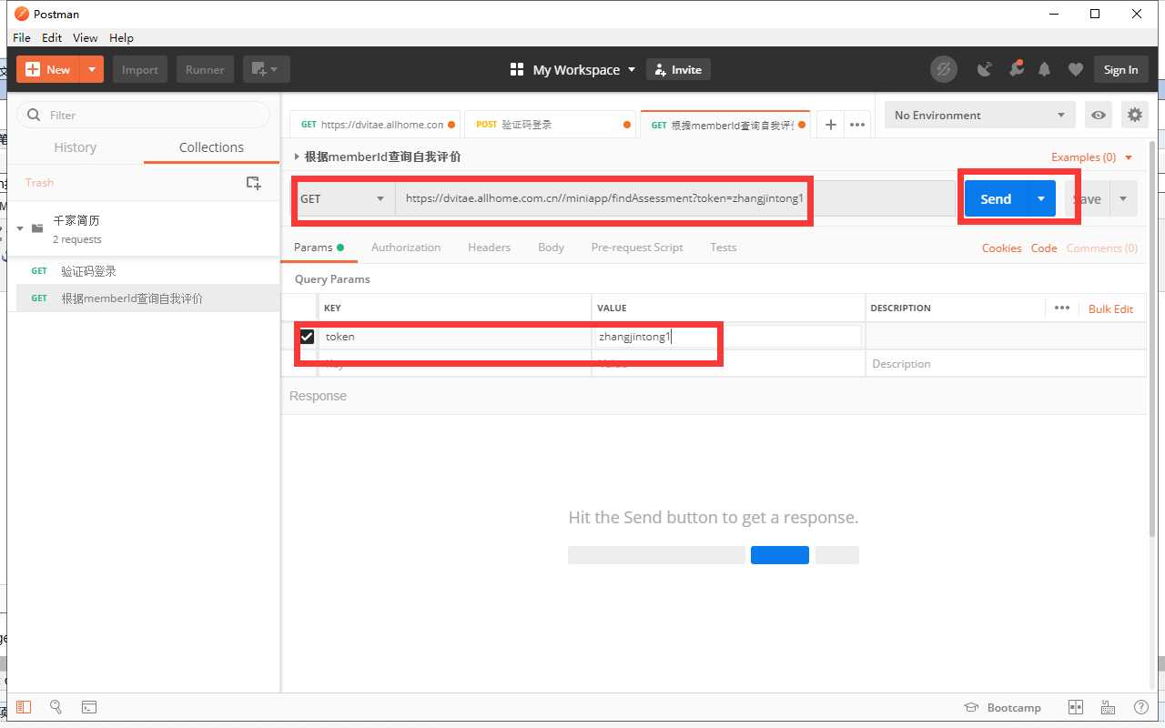The image size is (1165, 728).
Task: Open the notifications bell
Action: (1045, 69)
